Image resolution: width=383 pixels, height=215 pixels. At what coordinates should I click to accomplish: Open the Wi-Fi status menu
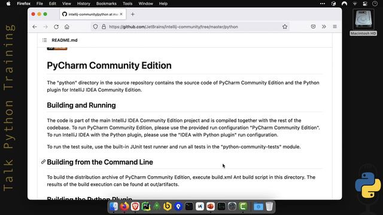point(355,4)
